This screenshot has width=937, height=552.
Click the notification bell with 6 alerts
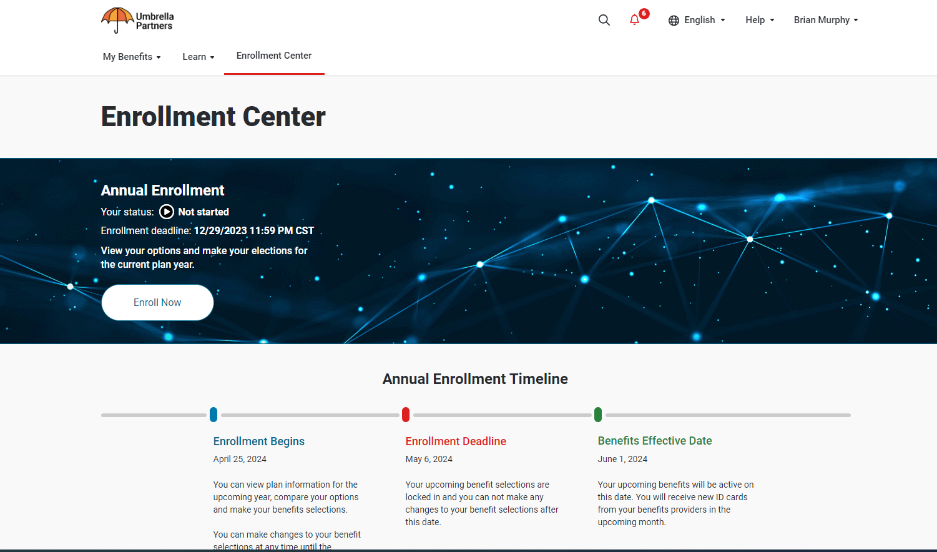pyautogui.click(x=634, y=20)
